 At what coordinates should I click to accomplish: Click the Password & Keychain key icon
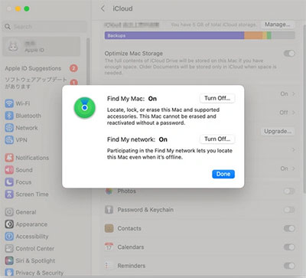[109, 210]
